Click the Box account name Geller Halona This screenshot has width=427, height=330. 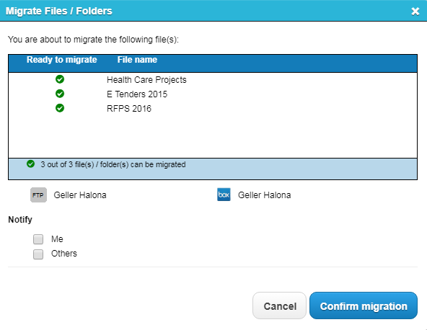click(x=265, y=195)
